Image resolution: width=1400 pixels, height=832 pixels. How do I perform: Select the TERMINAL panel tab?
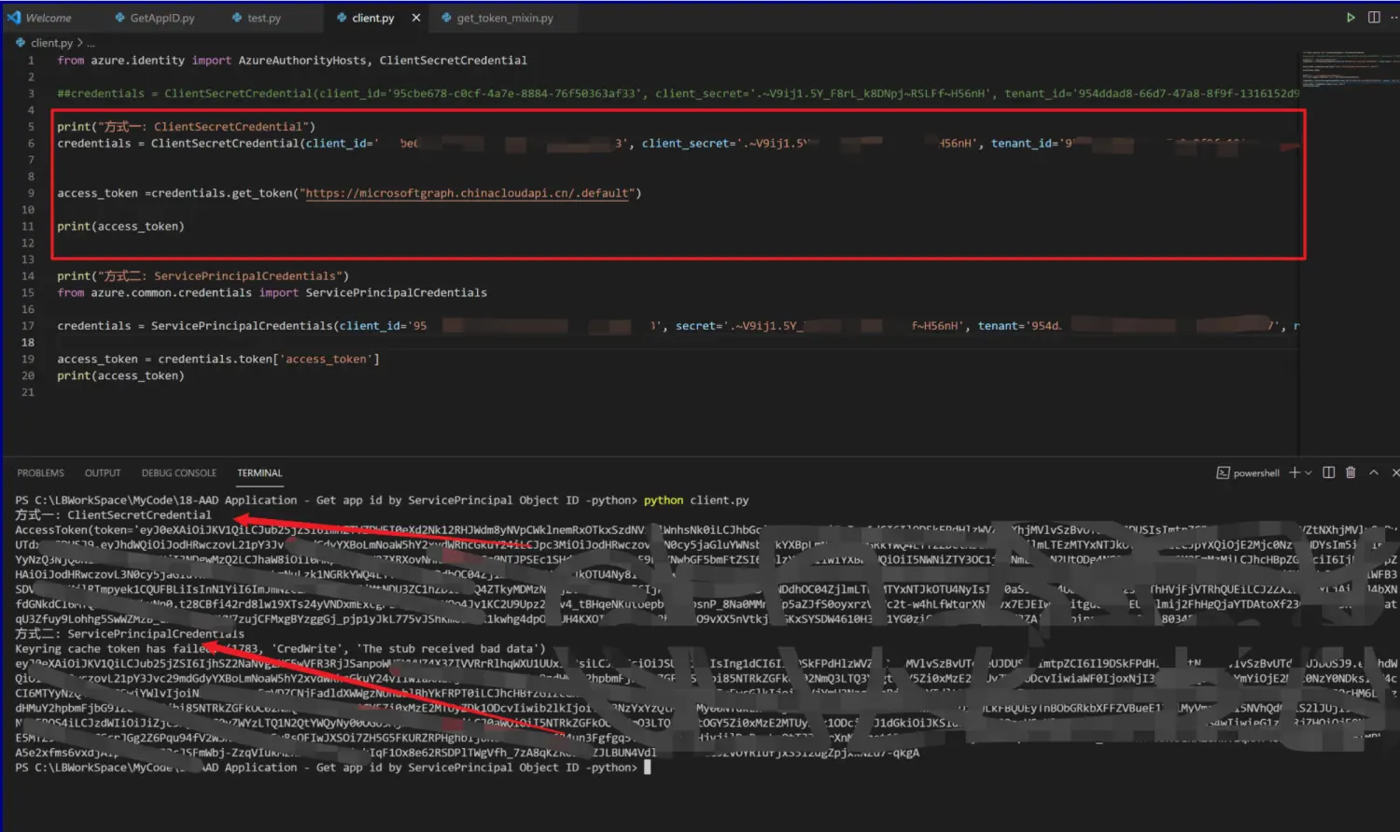(259, 473)
